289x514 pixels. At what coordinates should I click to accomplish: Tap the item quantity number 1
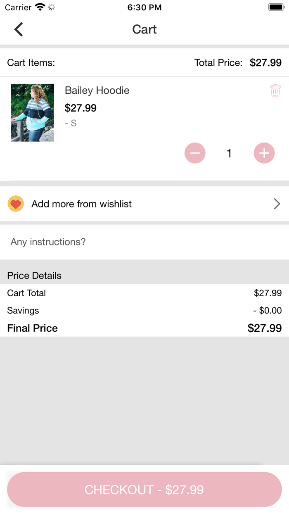click(229, 153)
